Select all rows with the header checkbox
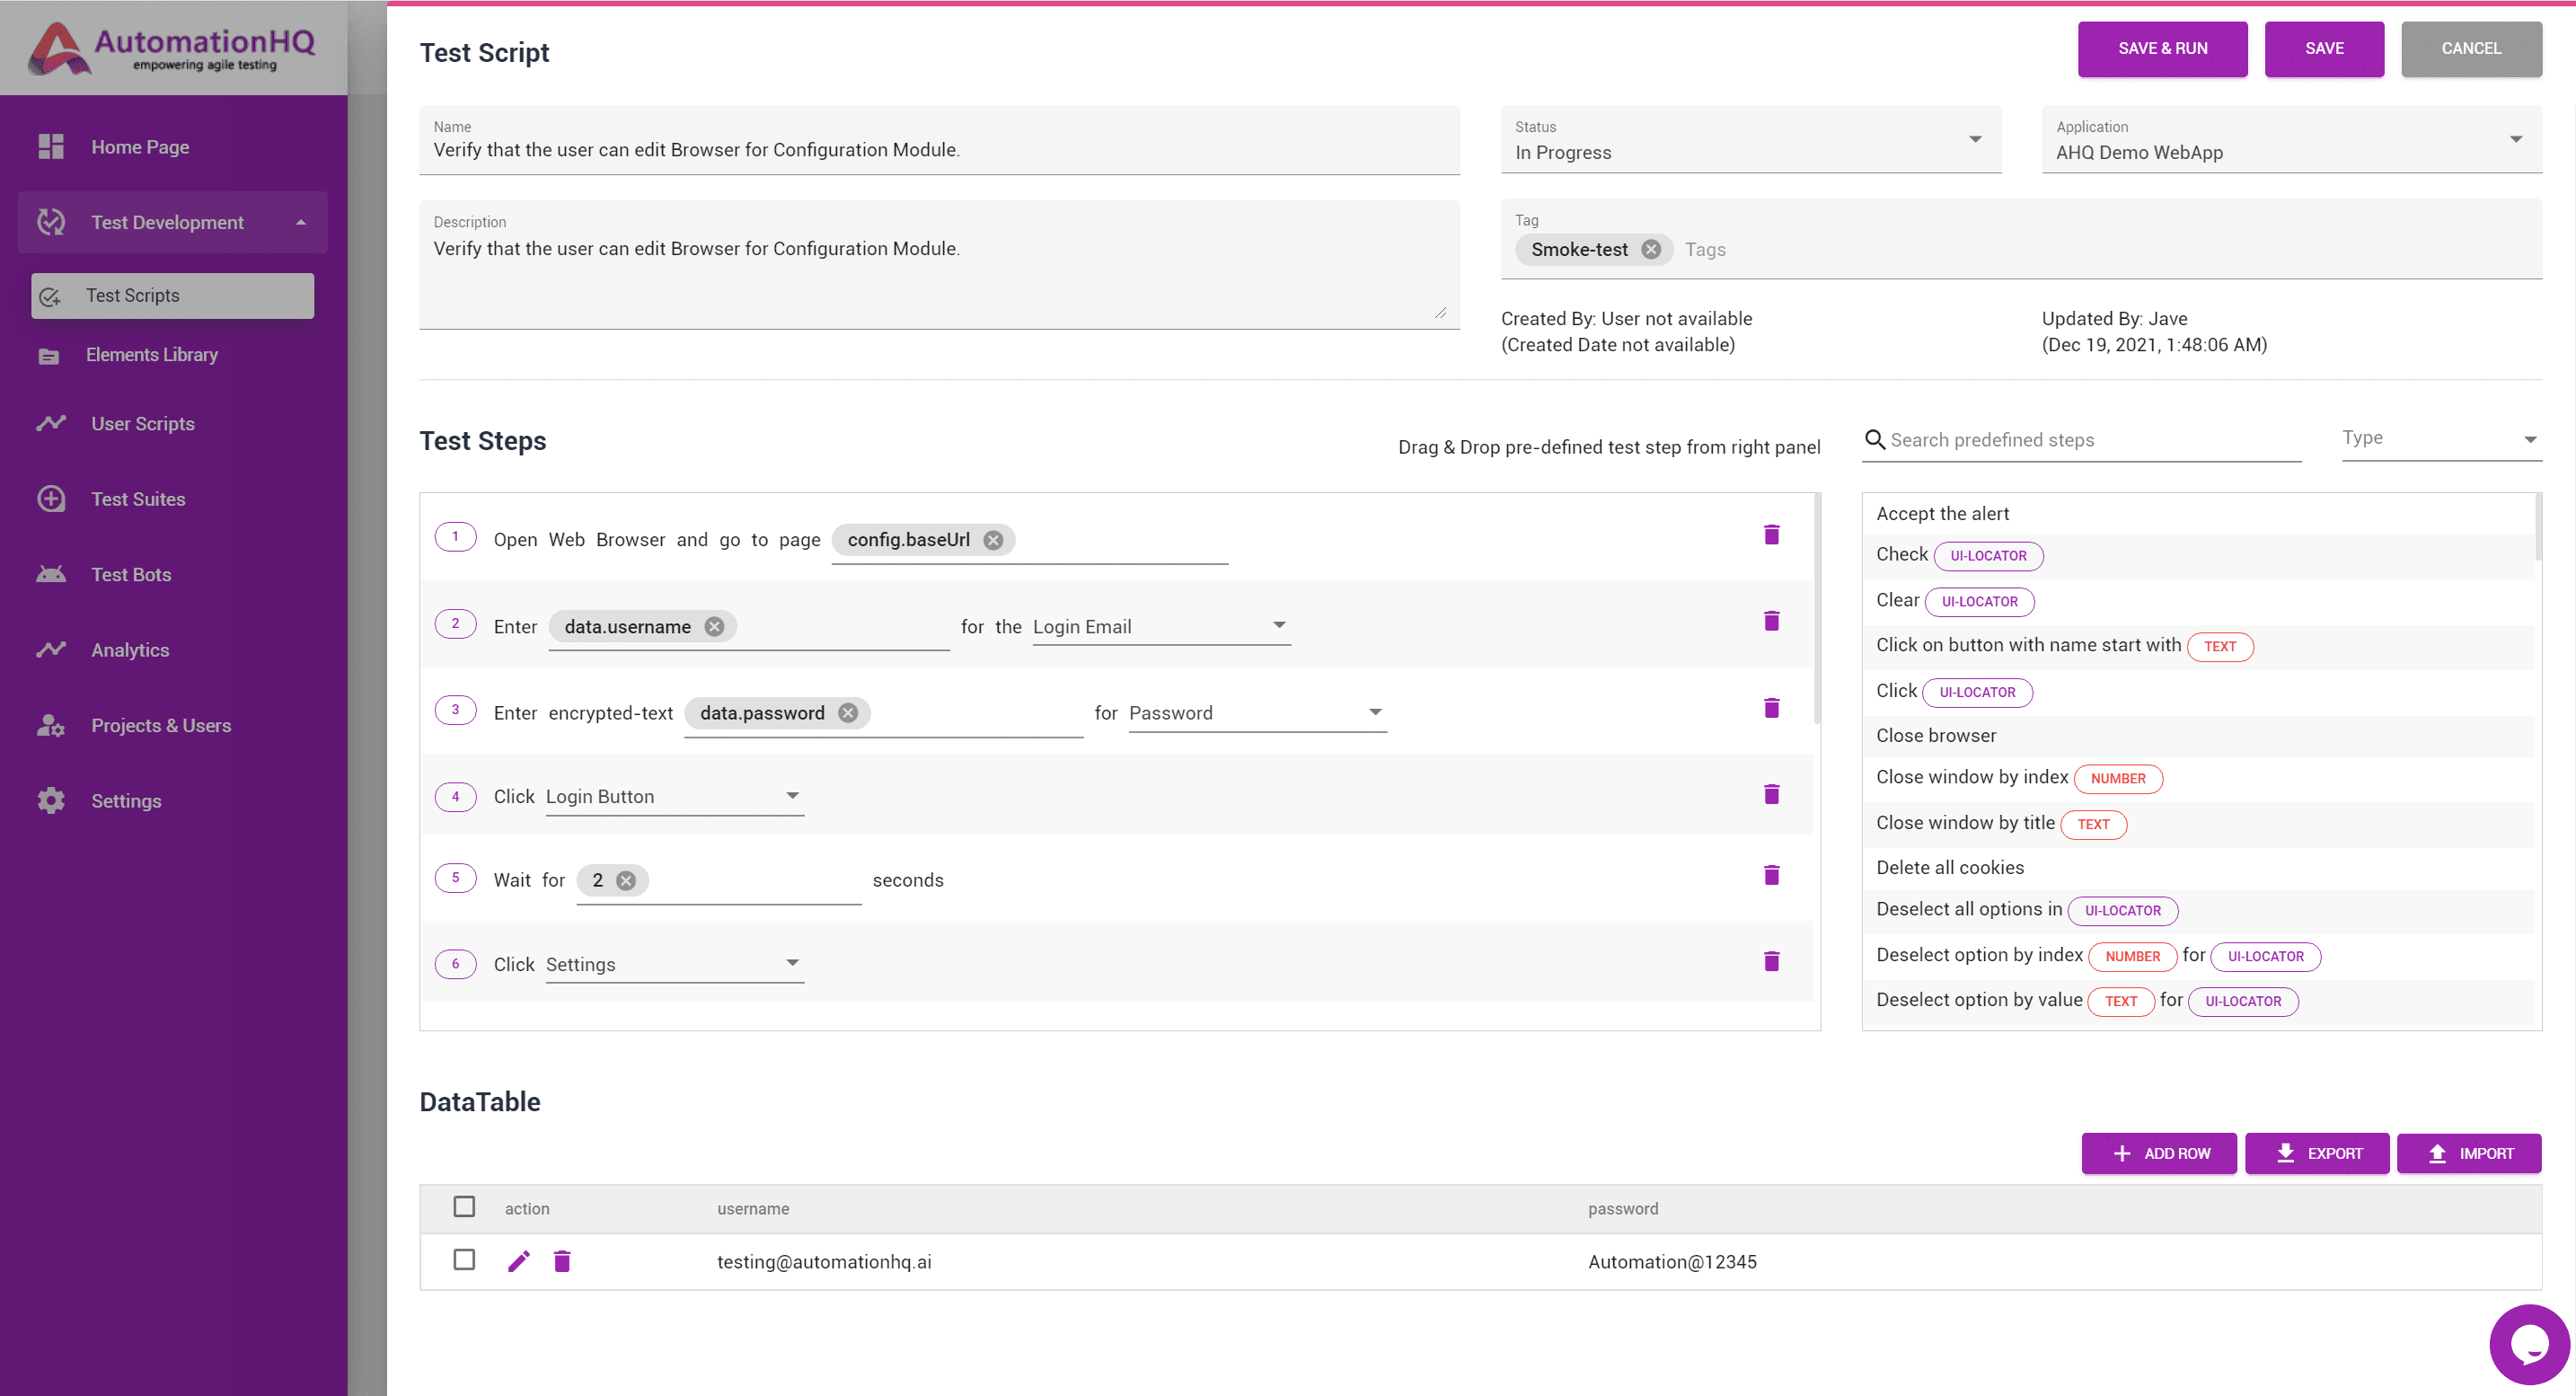The width and height of the screenshot is (2576, 1396). coord(464,1207)
